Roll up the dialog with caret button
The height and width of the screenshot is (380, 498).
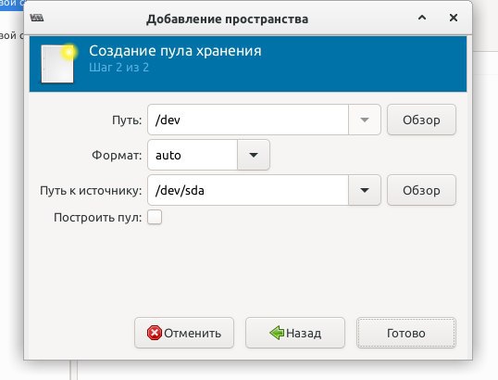click(422, 18)
